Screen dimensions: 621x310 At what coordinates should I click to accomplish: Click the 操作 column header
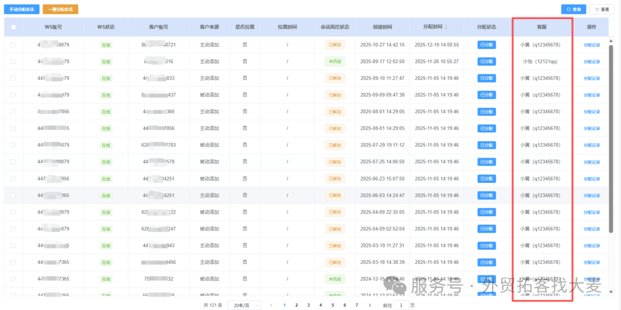click(x=592, y=27)
